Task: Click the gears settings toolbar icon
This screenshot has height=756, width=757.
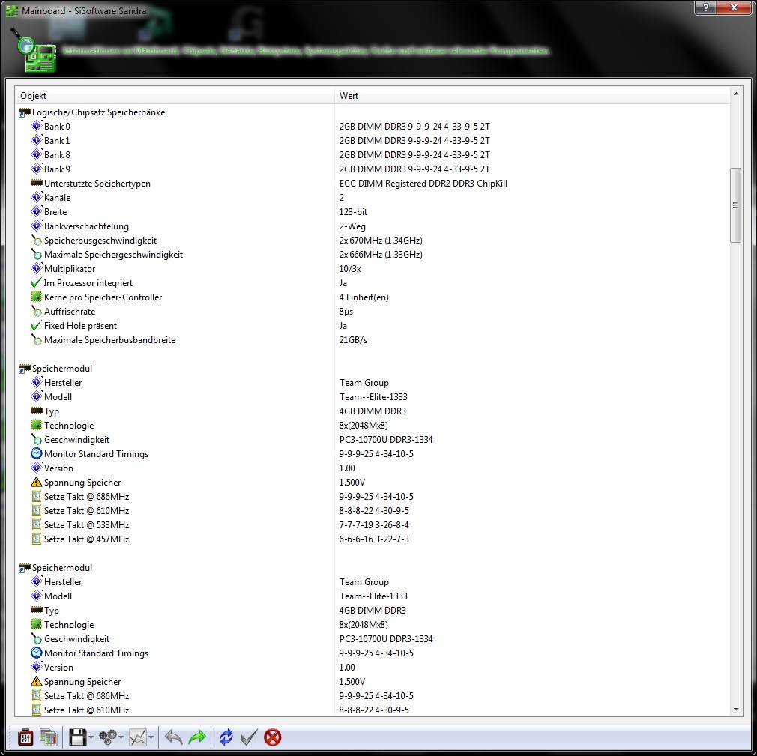Action: pos(107,737)
